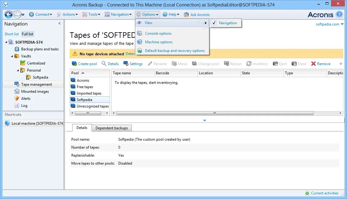Collapse the Personal vaults node
347x199 pixels.
(x=18, y=70)
